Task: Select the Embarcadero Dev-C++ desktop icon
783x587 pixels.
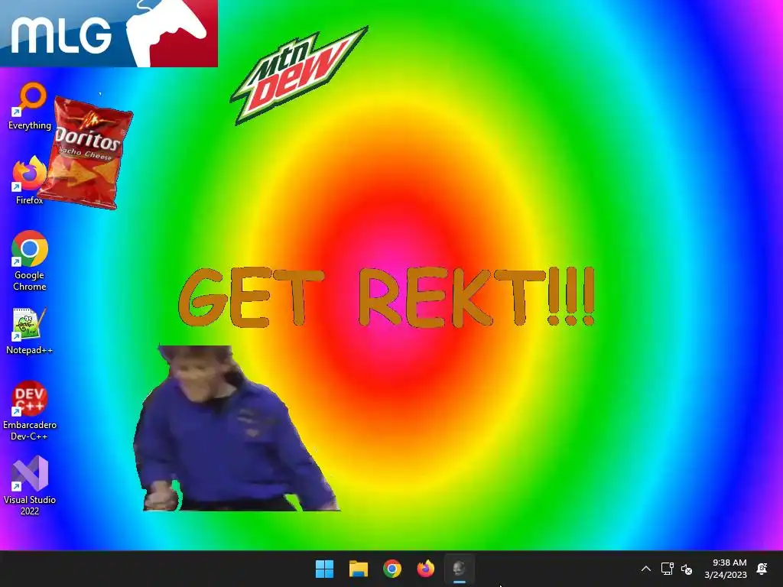Action: 30,410
